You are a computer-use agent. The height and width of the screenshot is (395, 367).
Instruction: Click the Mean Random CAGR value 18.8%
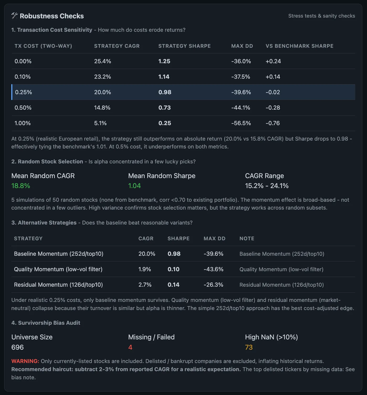tap(21, 186)
